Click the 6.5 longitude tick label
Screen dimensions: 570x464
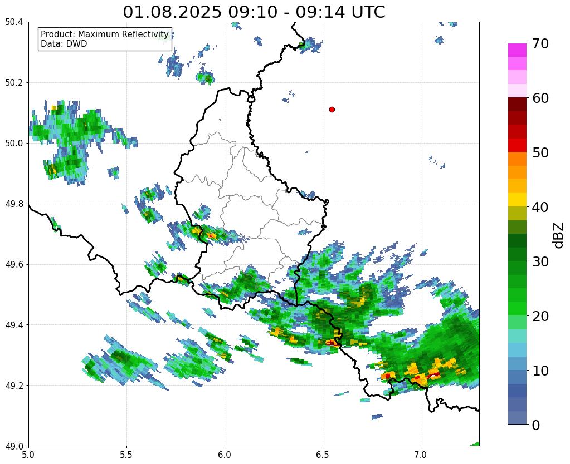(x=323, y=455)
